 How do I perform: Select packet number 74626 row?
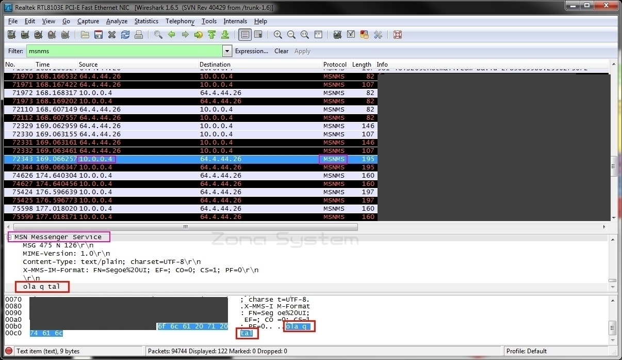click(x=191, y=176)
